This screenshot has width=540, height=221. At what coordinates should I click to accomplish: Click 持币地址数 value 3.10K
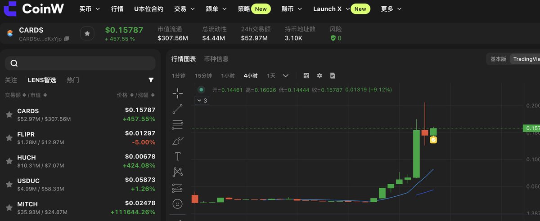pyautogui.click(x=293, y=38)
